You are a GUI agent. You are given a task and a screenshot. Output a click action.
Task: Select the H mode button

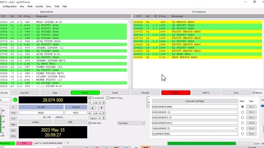coord(13,107)
